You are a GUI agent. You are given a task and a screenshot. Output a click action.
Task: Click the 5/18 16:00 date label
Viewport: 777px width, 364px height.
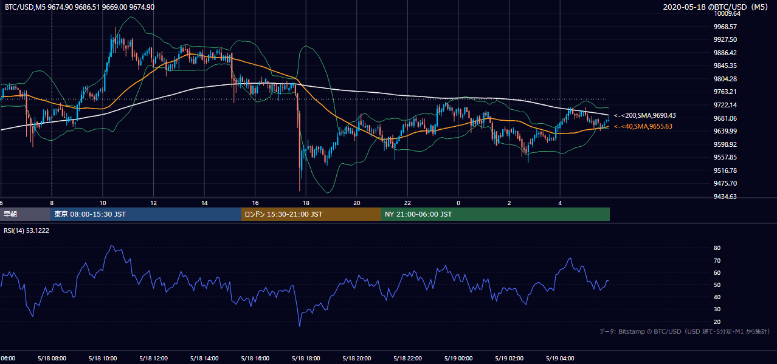pos(255,359)
